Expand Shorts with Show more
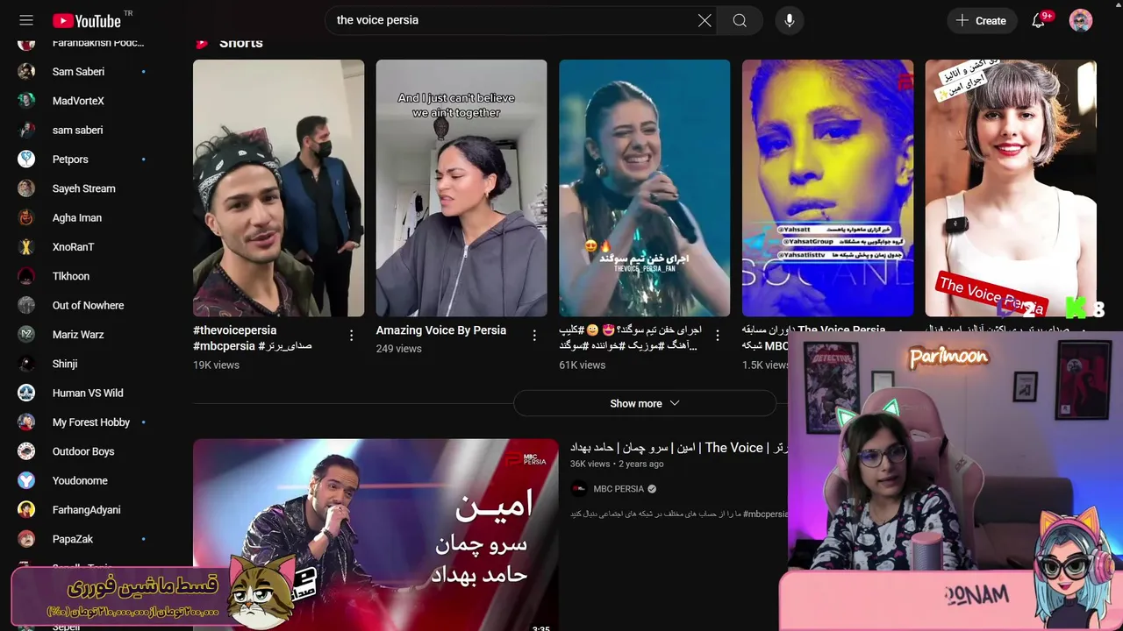Image resolution: width=1123 pixels, height=631 pixels. click(x=645, y=403)
